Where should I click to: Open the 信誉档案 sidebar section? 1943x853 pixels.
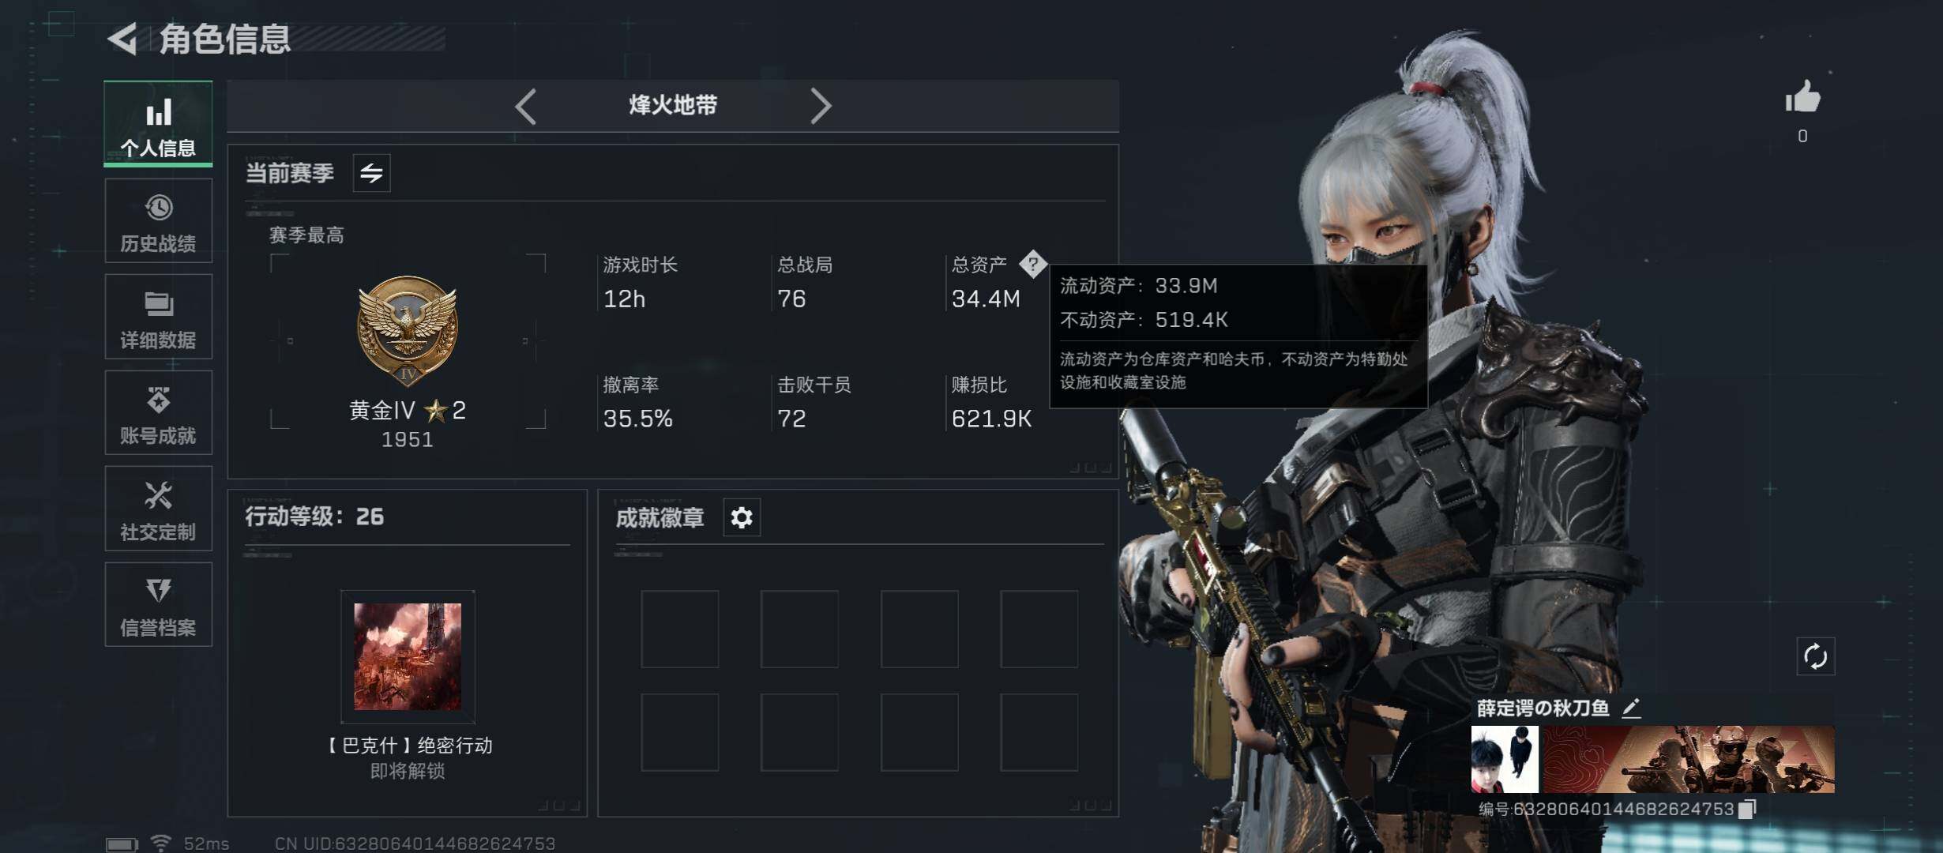pyautogui.click(x=158, y=605)
